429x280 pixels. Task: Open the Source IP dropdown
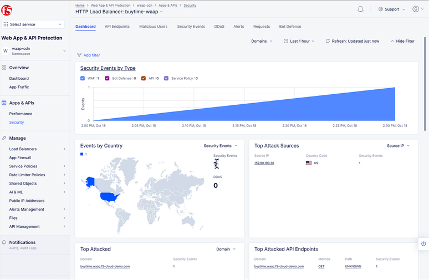pos(398,146)
